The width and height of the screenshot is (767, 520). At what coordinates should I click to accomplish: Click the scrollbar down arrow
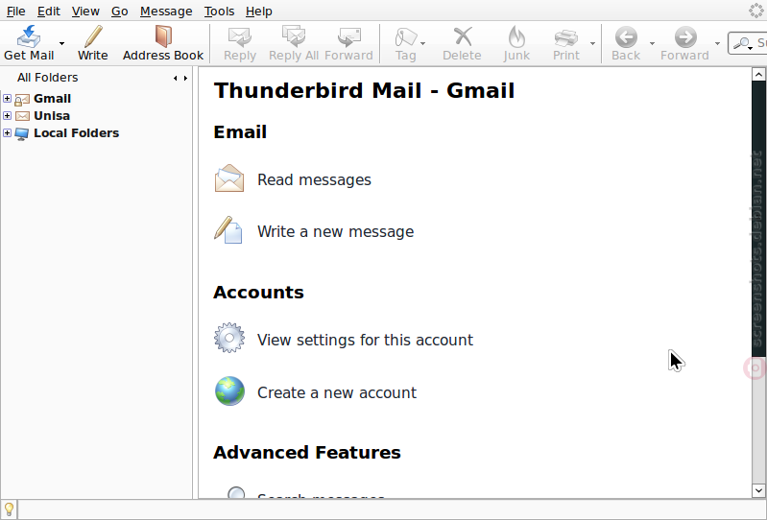click(x=758, y=490)
